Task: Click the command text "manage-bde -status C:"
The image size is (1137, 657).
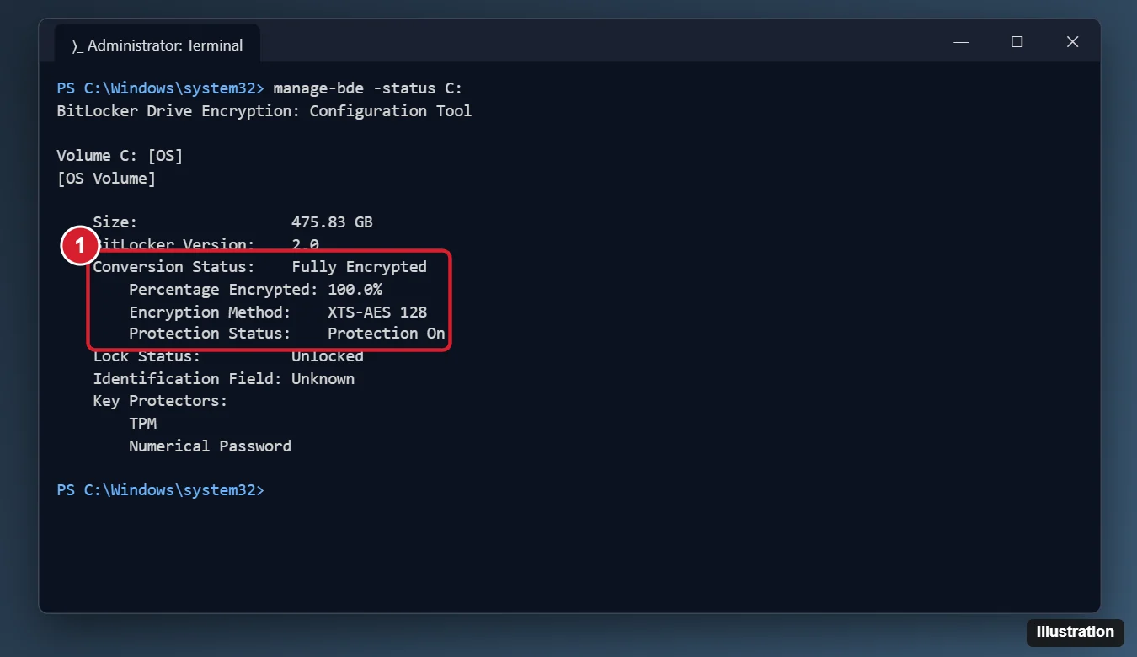Action: tap(368, 88)
